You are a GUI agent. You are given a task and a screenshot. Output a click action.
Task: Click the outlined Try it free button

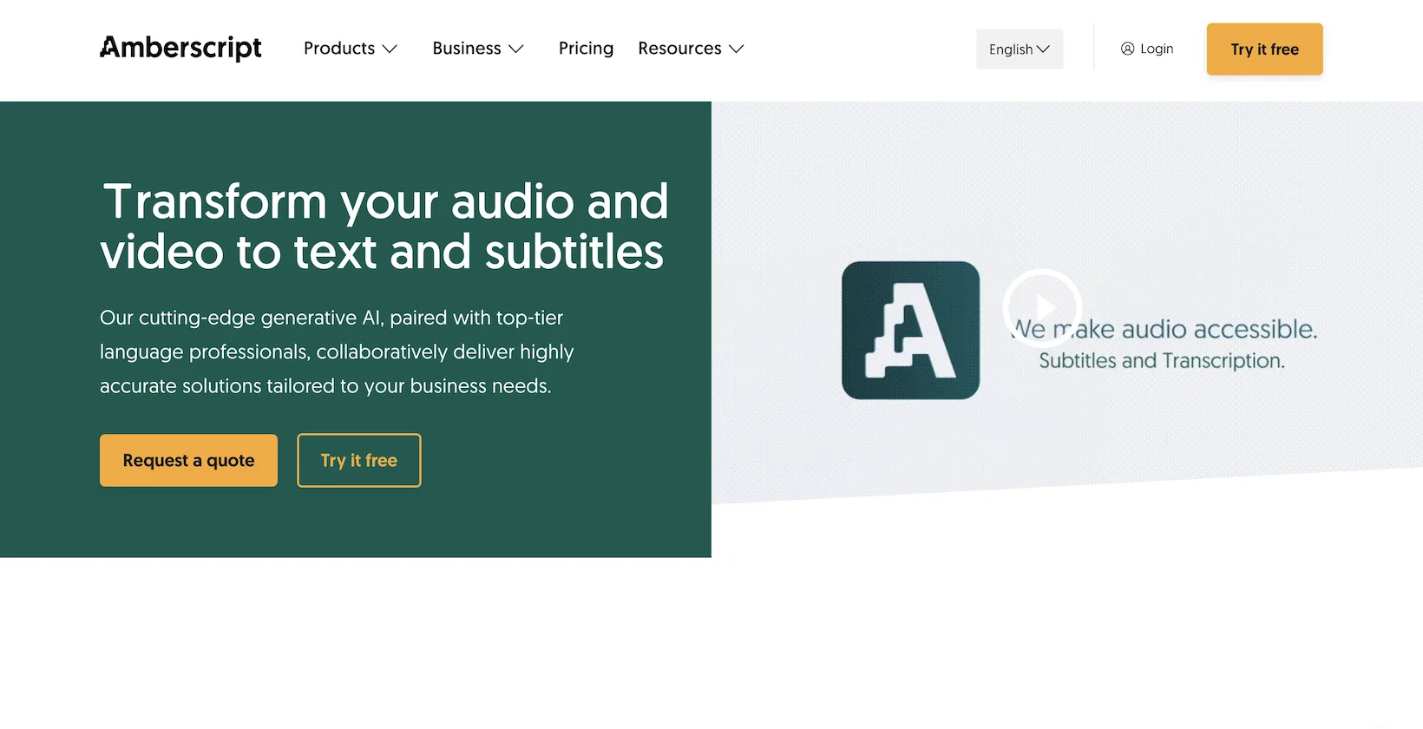pyautogui.click(x=359, y=460)
